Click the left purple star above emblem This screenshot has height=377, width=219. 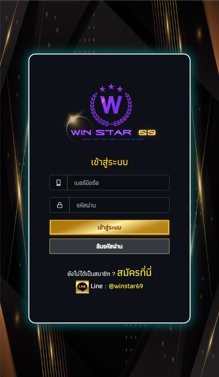[x=102, y=90]
